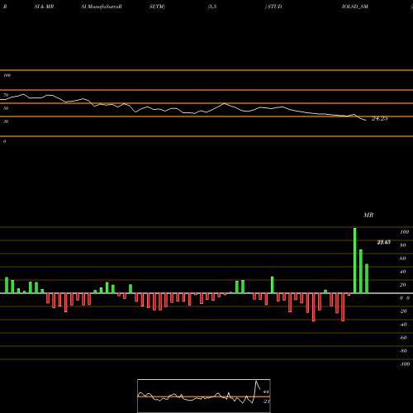Click the 'SI MunafaSutraR' header text
This screenshot has height=413, width=413.
pyautogui.click(x=102, y=7)
